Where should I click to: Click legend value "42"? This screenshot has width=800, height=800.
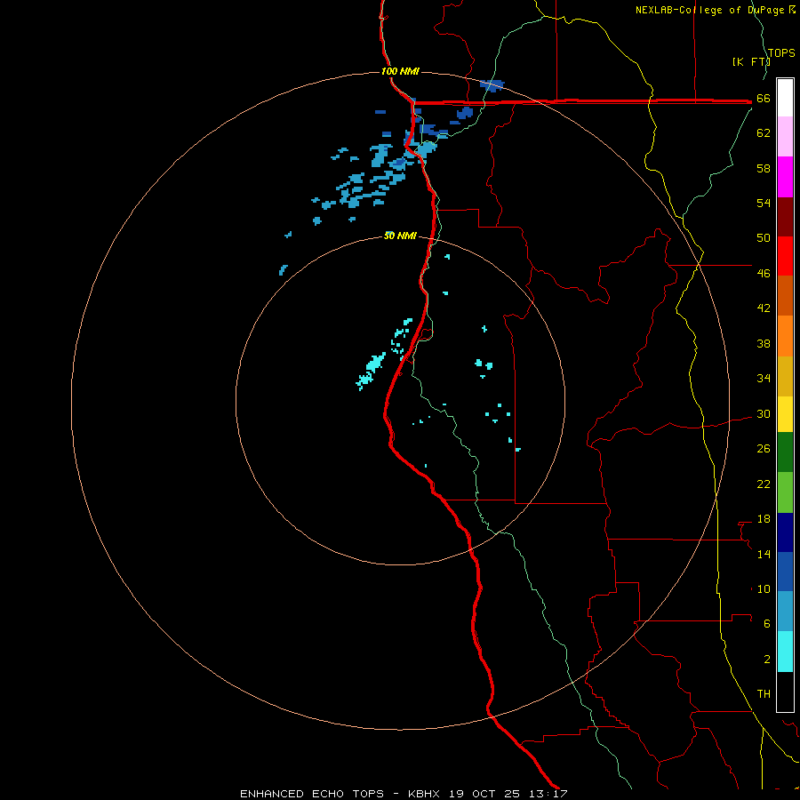(764, 308)
